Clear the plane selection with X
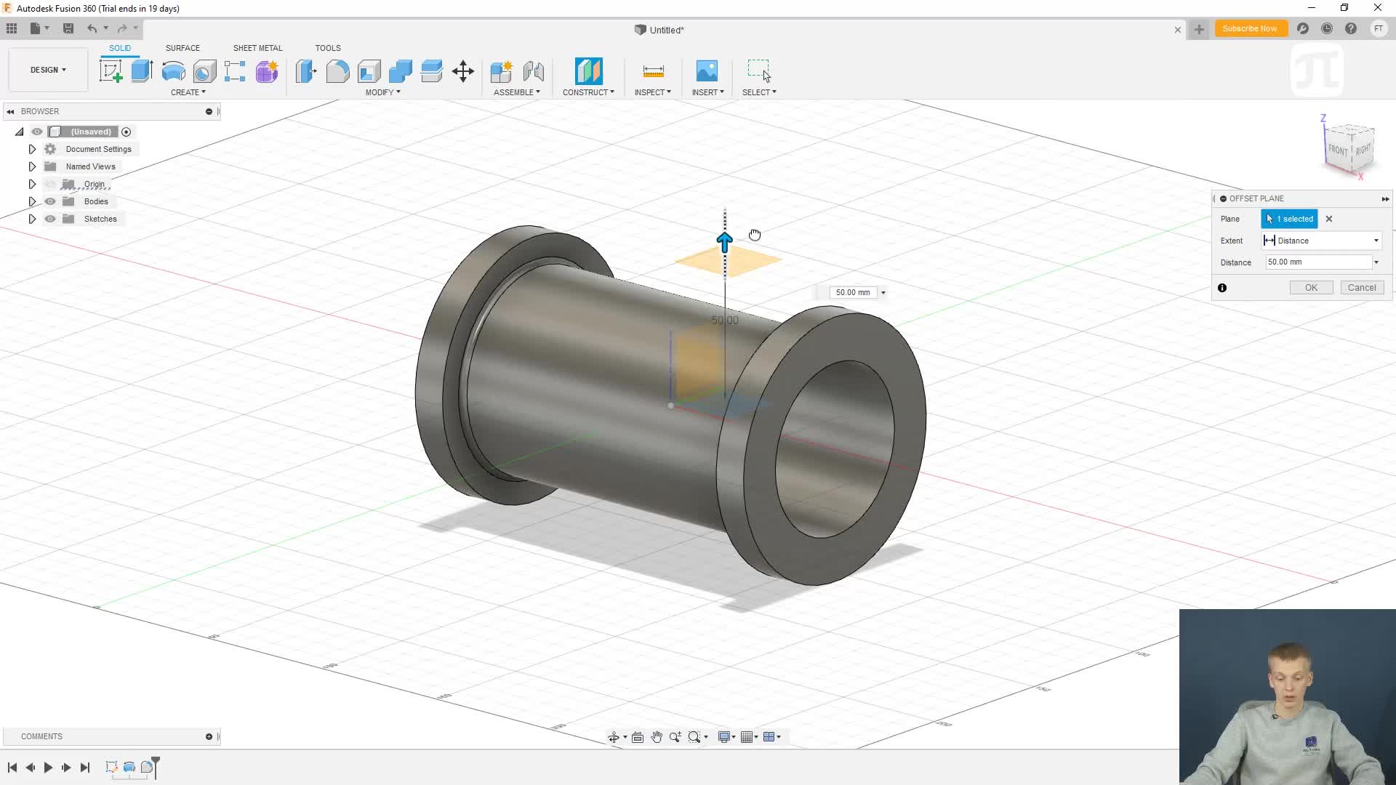This screenshot has height=785, width=1396. (x=1329, y=219)
